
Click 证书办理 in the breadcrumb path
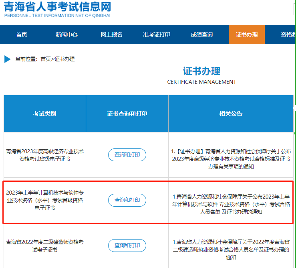tap(64, 59)
